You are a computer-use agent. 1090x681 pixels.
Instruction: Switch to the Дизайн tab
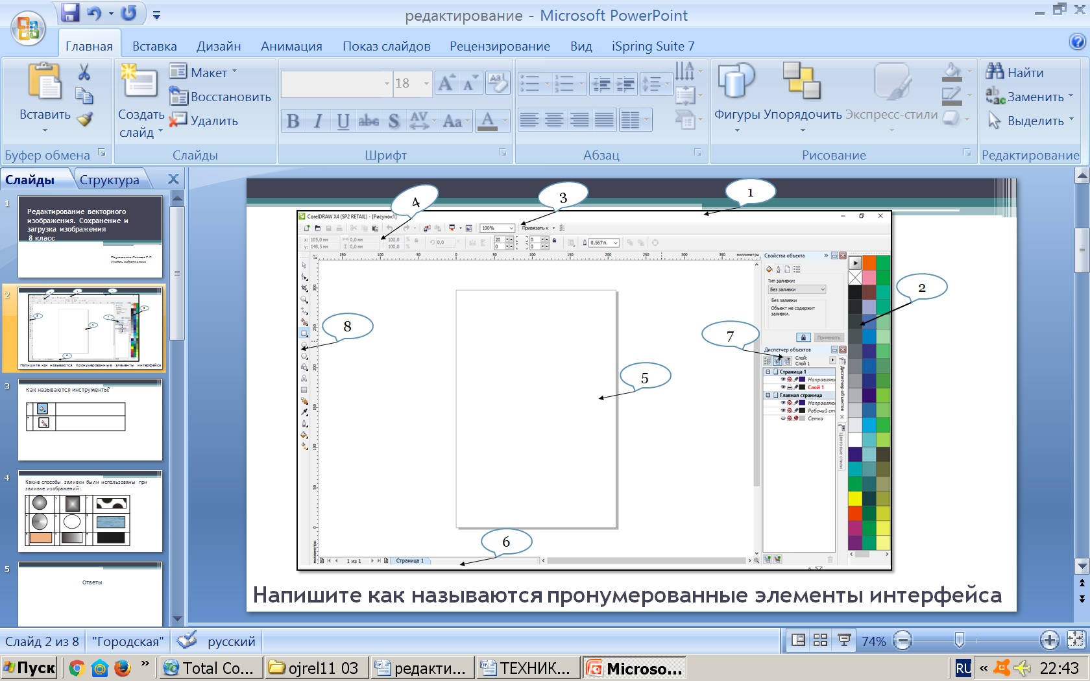click(219, 46)
